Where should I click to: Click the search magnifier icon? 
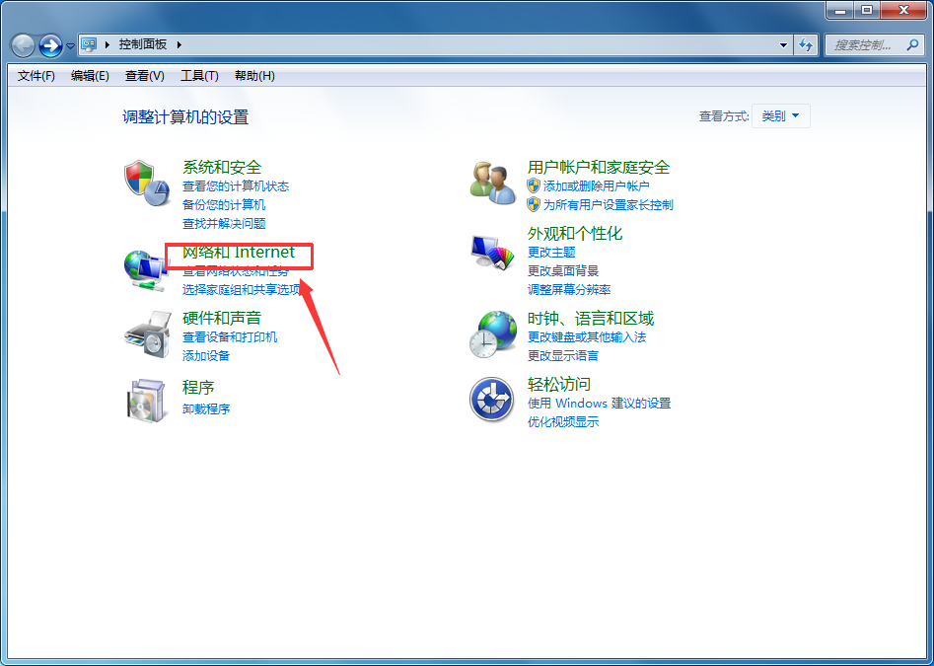(x=914, y=44)
